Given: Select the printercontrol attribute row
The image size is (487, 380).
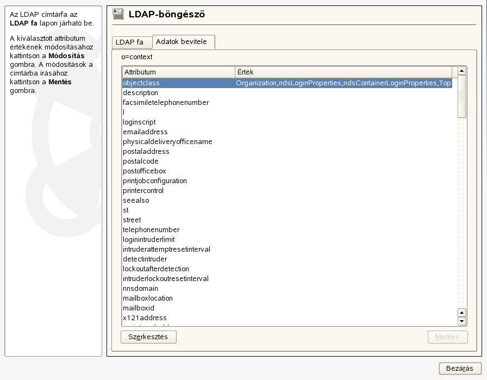Looking at the screenshot, I should tap(287, 191).
